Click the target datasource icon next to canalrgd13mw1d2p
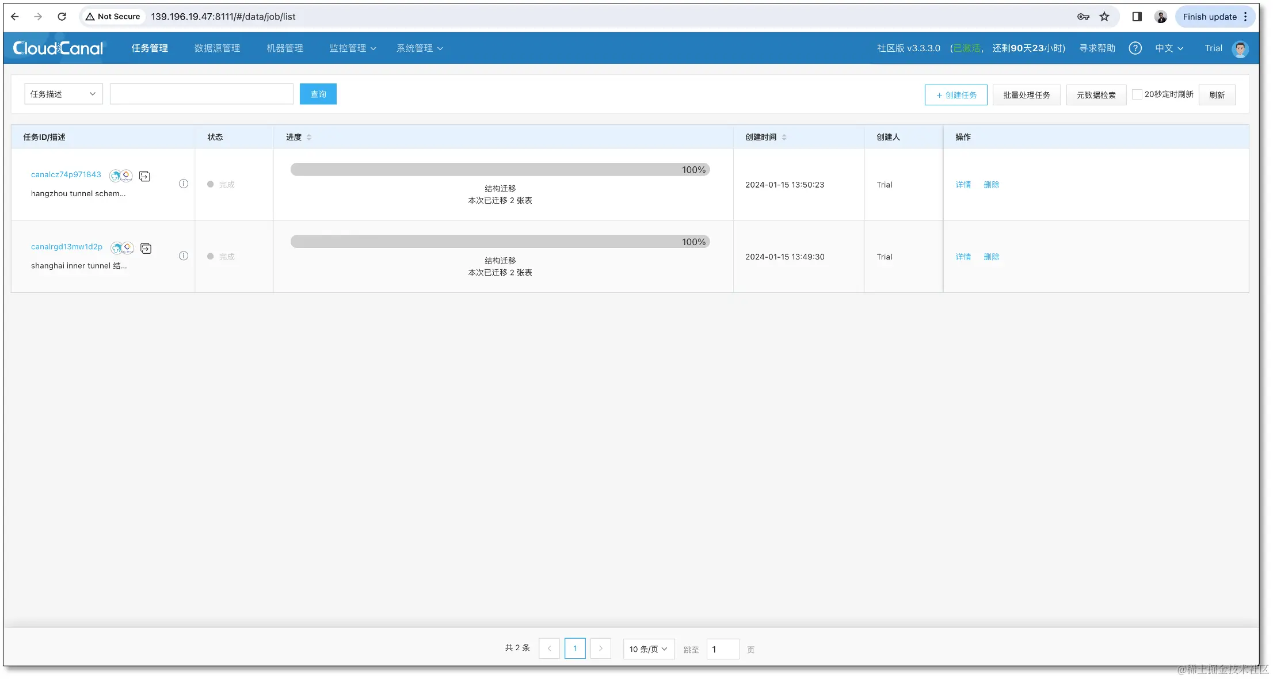 [128, 247]
